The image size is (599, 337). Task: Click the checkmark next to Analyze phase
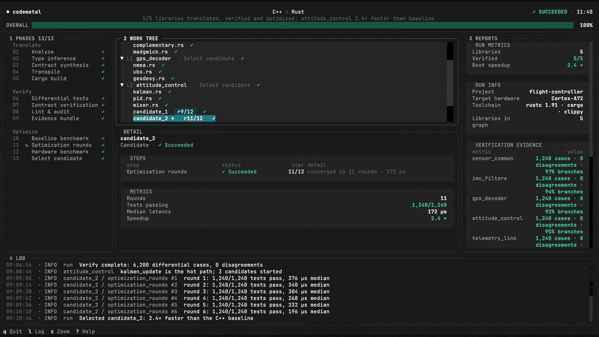click(x=103, y=52)
